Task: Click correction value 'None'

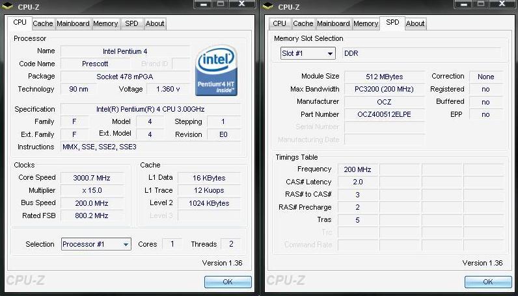Action: [486, 77]
